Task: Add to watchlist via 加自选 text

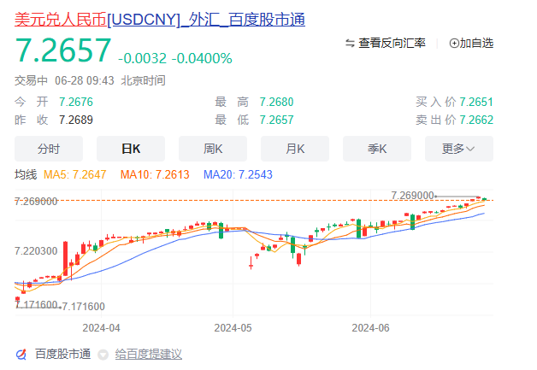Action: (x=476, y=43)
